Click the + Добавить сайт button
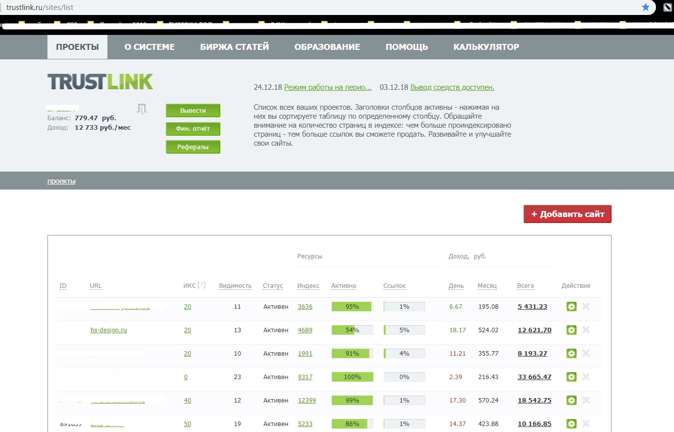Image resolution: width=674 pixels, height=432 pixels. pyautogui.click(x=568, y=214)
